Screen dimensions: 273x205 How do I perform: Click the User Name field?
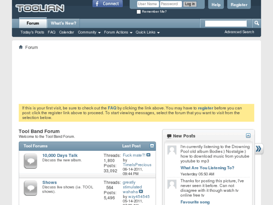(x=148, y=4)
